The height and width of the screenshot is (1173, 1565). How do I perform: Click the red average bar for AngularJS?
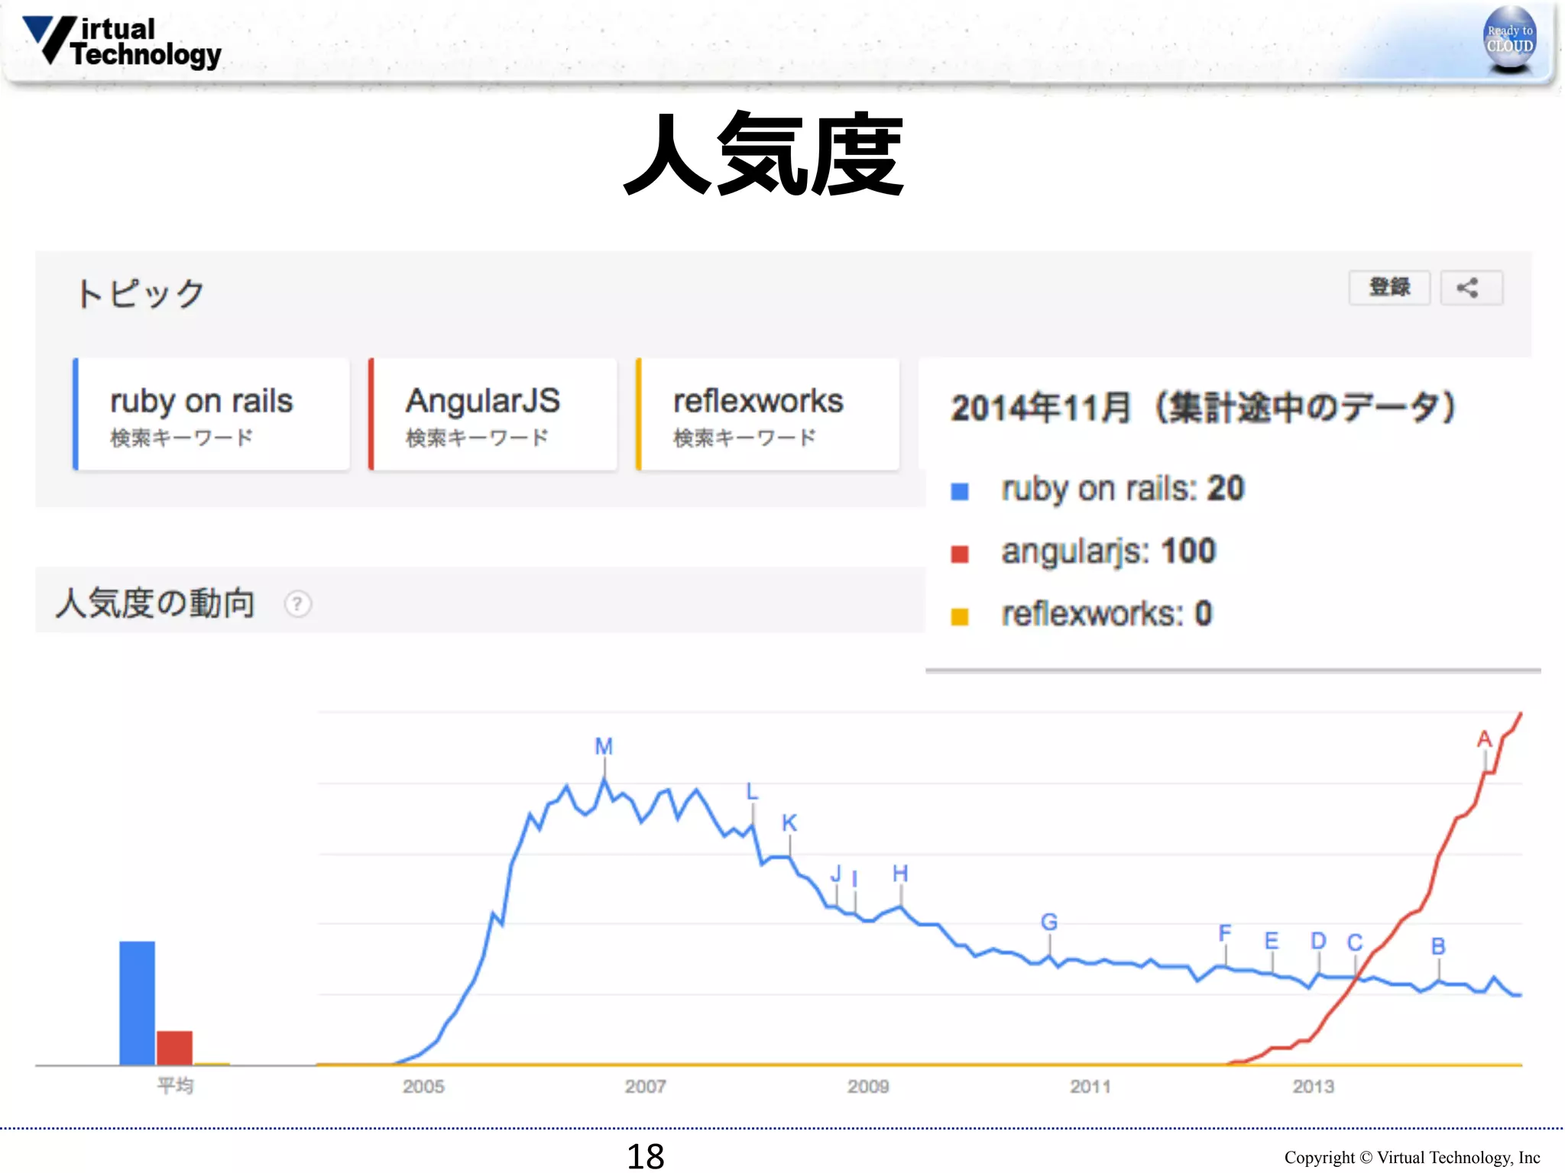click(x=174, y=1048)
